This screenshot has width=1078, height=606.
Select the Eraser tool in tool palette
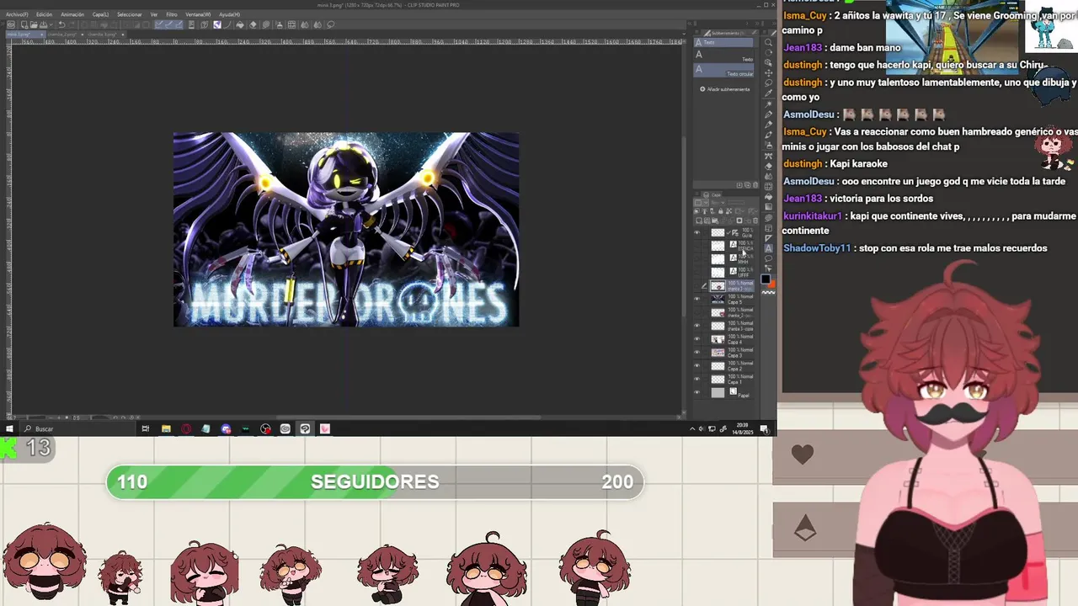(x=768, y=166)
